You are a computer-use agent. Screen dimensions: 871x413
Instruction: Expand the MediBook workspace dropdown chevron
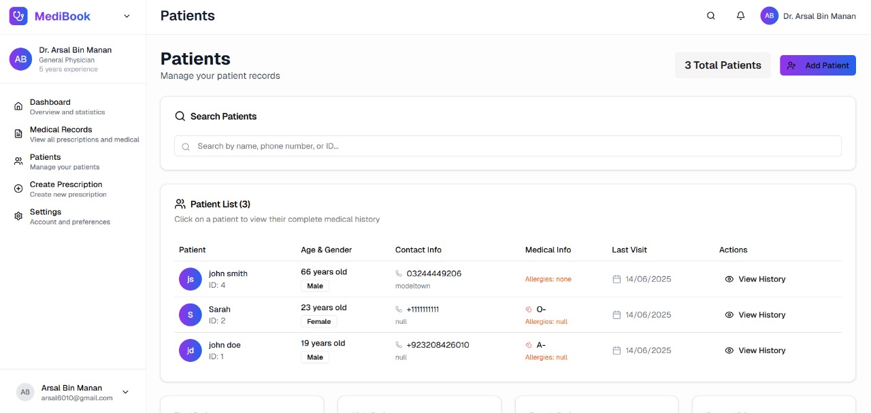click(127, 16)
